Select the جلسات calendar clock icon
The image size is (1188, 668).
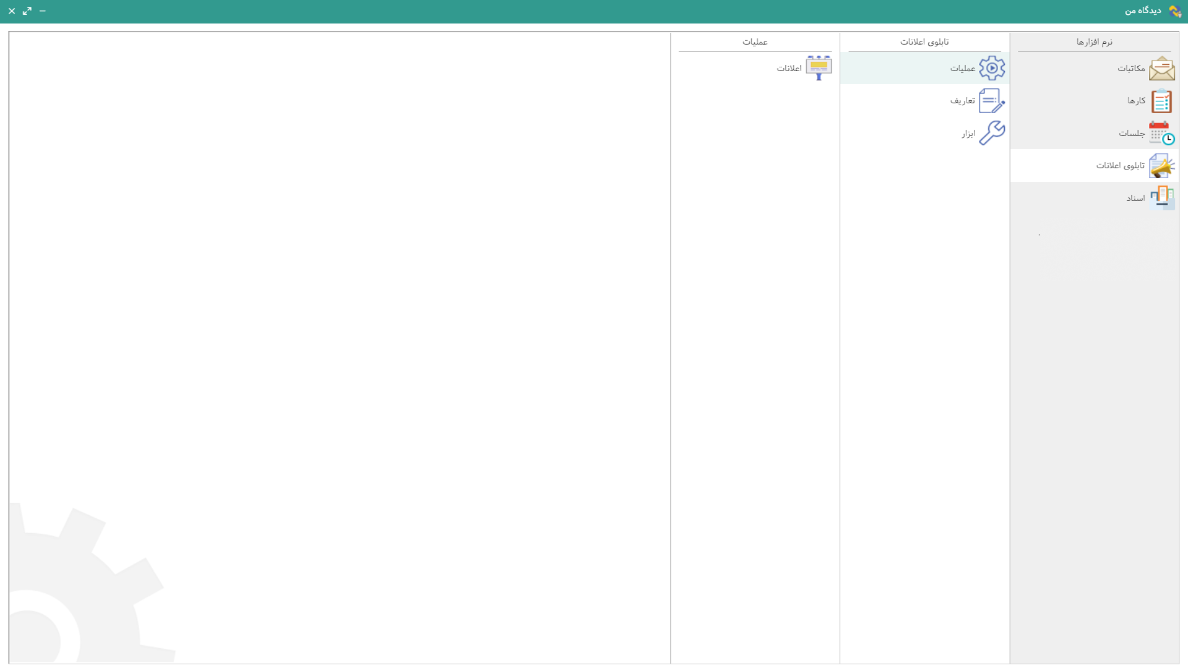pos(1161,133)
